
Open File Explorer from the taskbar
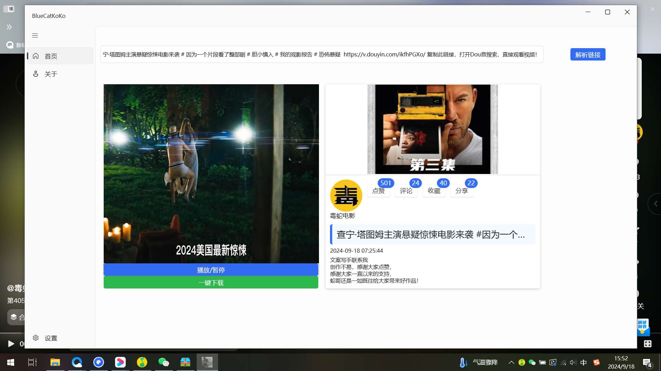pos(55,362)
